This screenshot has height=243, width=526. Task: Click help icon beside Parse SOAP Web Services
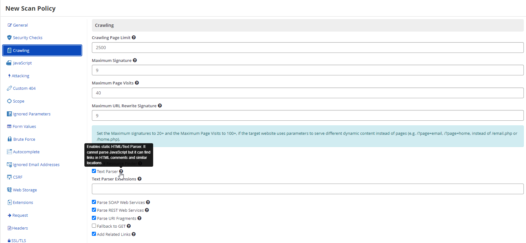click(x=148, y=202)
